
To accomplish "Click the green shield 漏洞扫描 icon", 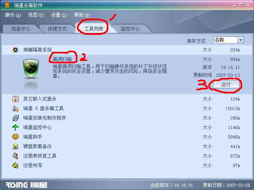I will pyautogui.click(x=31, y=68).
